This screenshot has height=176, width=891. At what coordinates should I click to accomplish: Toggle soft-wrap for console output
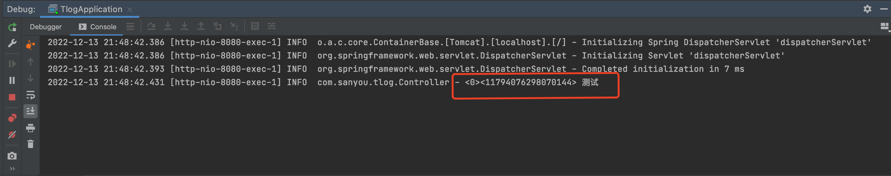pos(31,95)
